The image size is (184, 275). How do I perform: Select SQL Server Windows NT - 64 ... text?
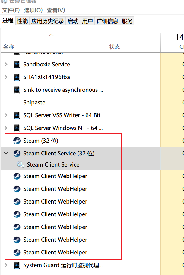(x=63, y=128)
